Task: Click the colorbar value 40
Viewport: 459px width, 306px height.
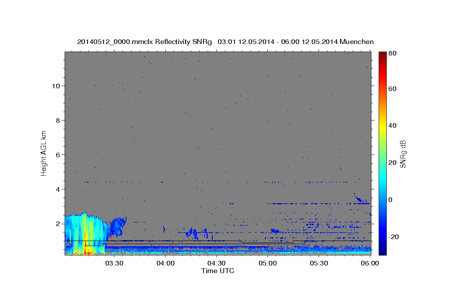Action: [x=392, y=125]
